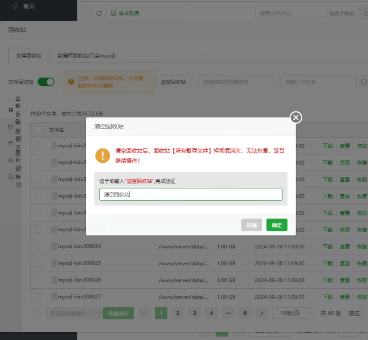Image resolution: width=368 pixels, height=340 pixels.
Task: Open the 请选择批量操作 dropdown
Action: tap(73, 313)
